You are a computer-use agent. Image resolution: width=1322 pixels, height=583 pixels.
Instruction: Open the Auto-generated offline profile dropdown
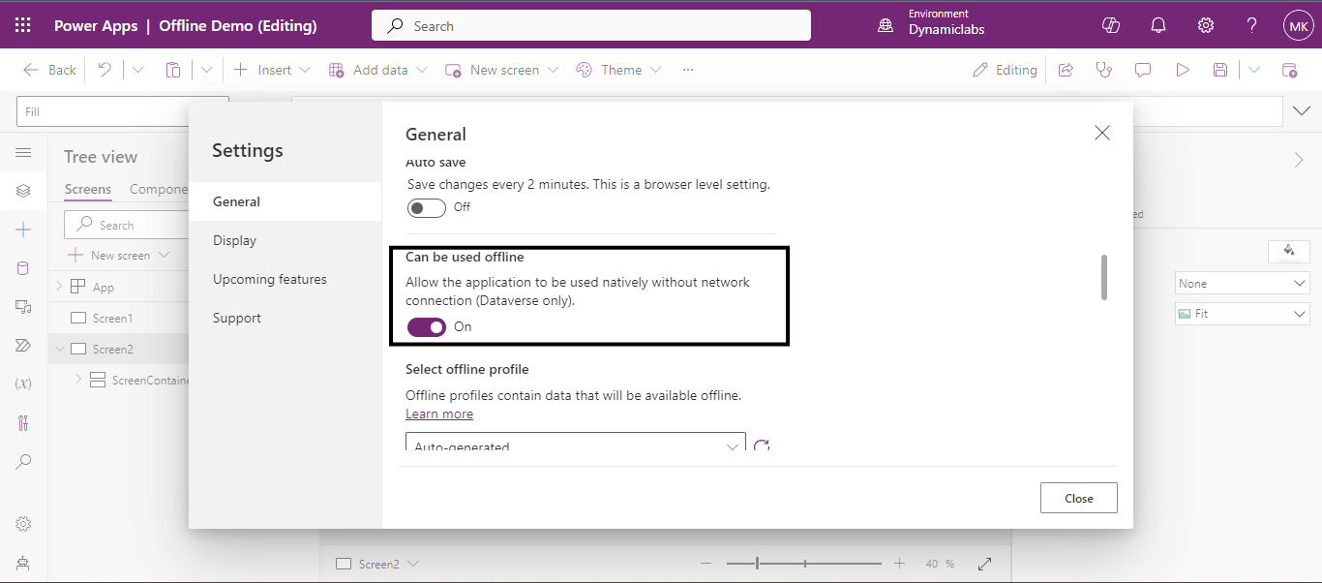coord(575,445)
